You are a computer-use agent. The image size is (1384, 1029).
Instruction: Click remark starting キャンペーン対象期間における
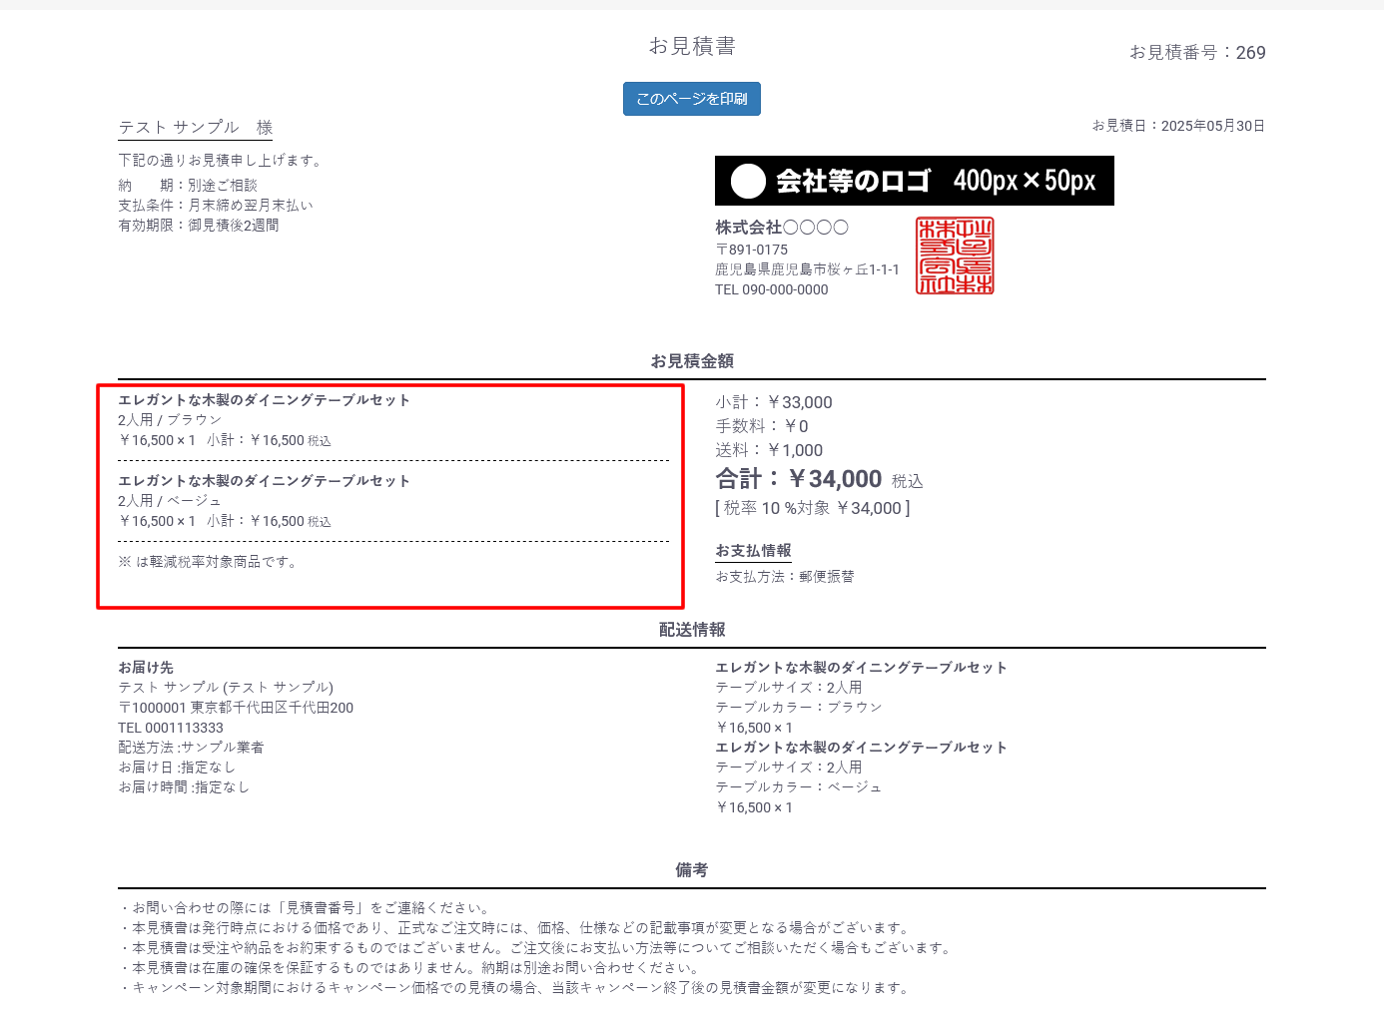[x=514, y=988]
